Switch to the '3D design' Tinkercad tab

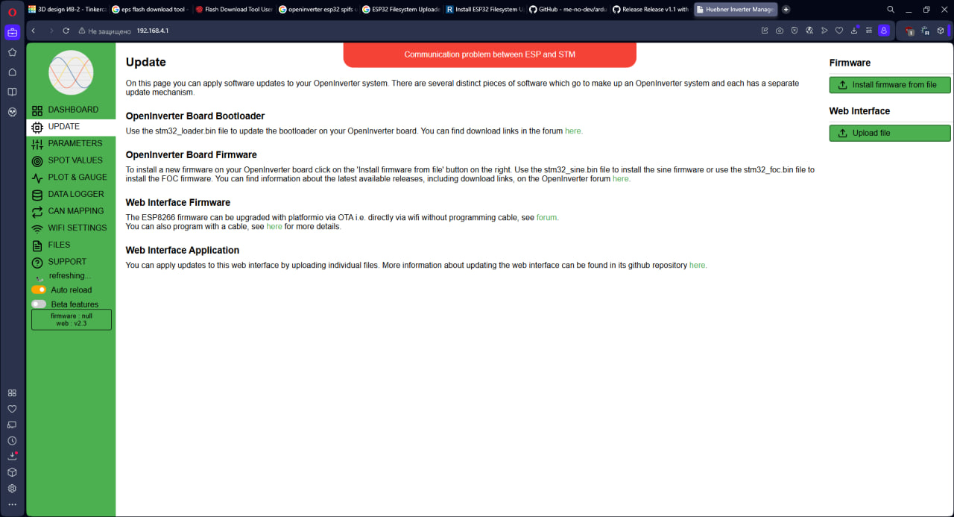(67, 10)
